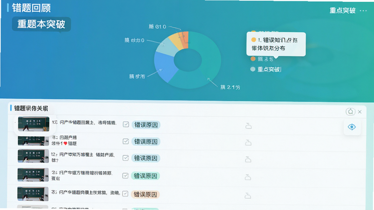
Task: Open the blackboard thumbnail in red-heart row
Action: pyautogui.click(x=33, y=141)
